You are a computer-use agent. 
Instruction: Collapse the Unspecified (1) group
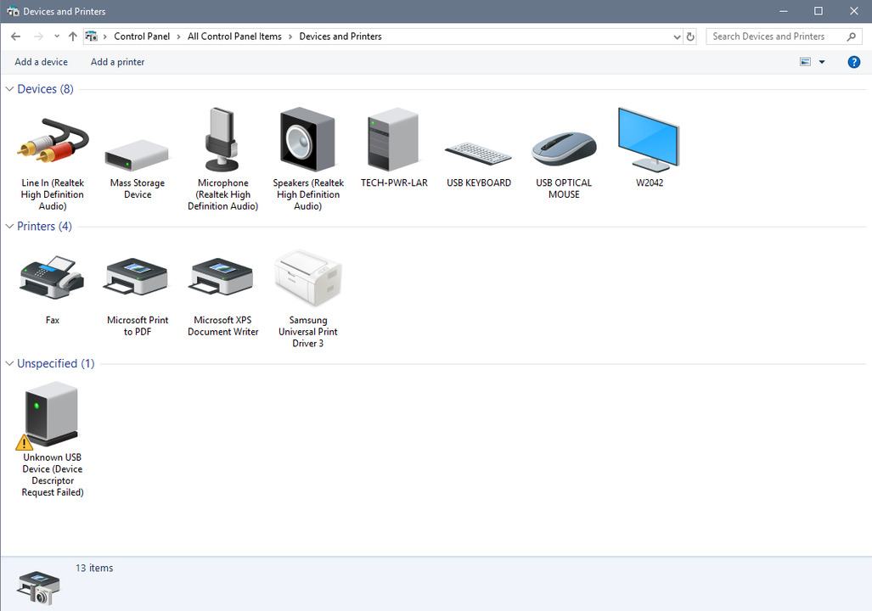(9, 363)
